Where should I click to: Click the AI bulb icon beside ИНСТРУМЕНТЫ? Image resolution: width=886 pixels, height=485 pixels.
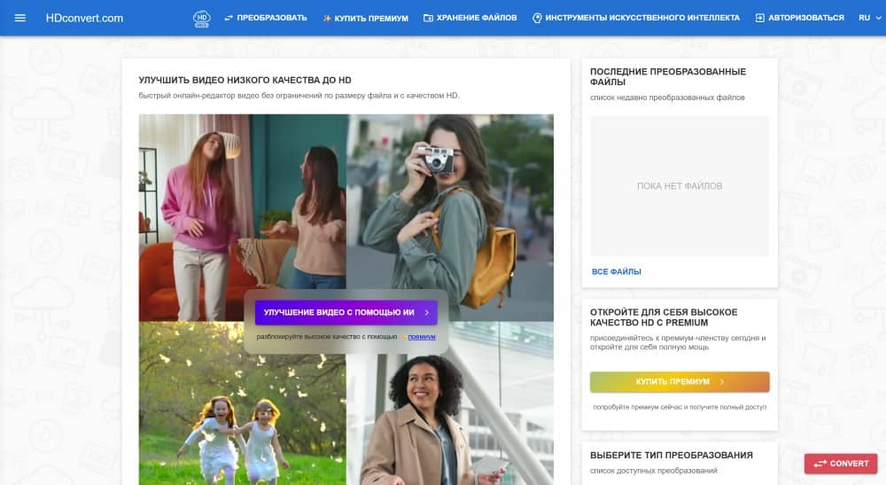[x=538, y=18]
